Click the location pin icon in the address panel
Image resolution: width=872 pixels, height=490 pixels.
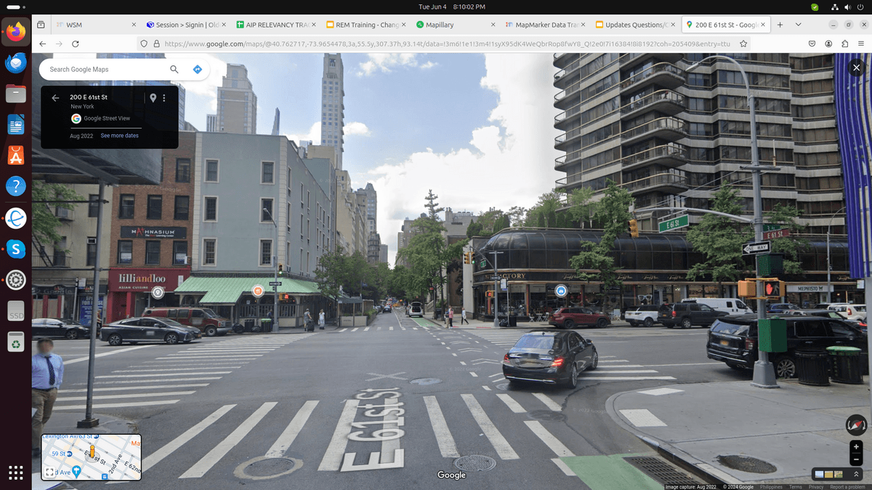tap(153, 98)
